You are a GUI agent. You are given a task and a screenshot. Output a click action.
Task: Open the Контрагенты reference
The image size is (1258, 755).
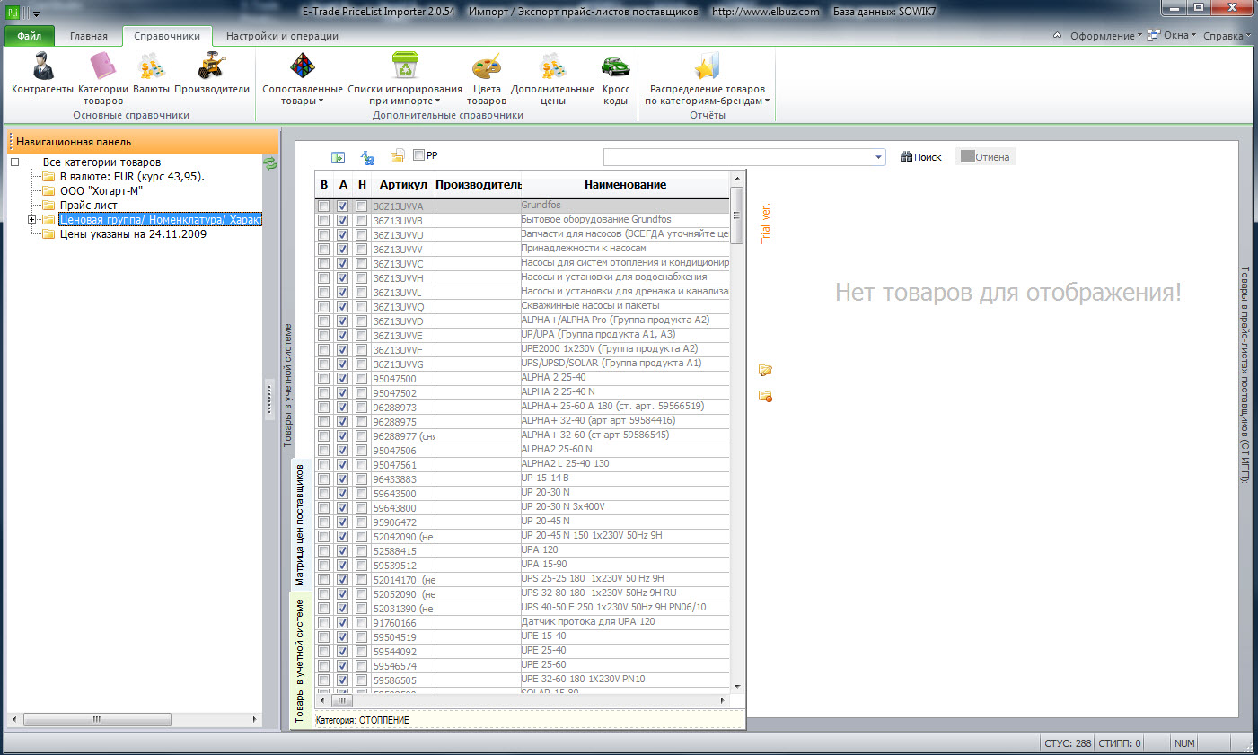42,73
